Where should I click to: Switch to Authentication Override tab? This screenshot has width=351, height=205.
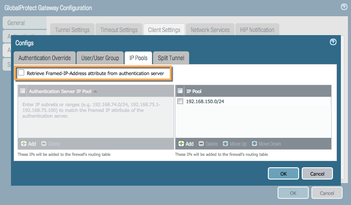(x=44, y=58)
